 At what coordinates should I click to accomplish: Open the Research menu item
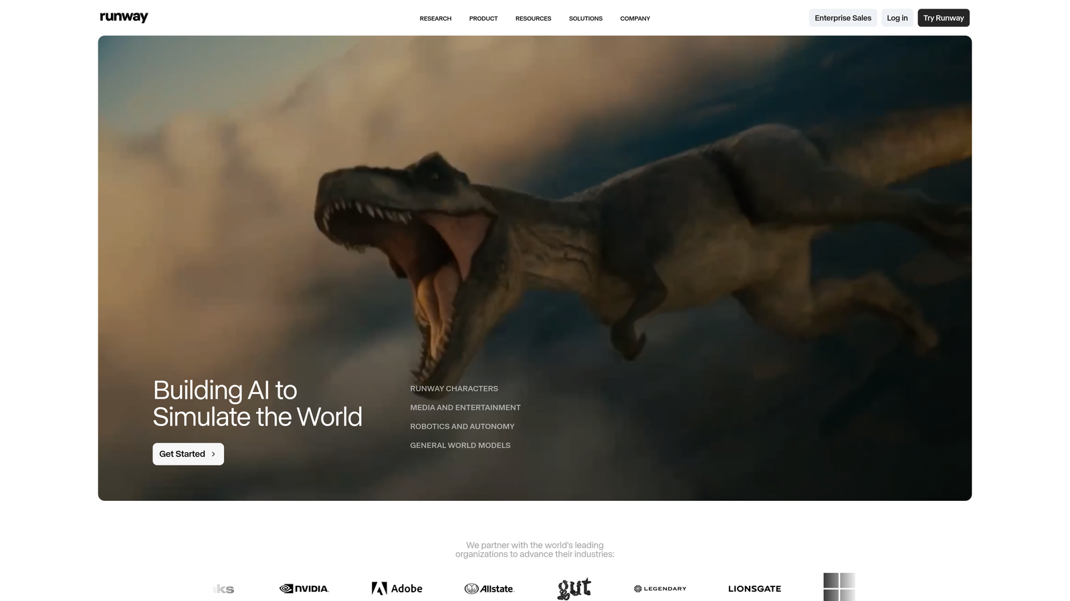coord(435,19)
